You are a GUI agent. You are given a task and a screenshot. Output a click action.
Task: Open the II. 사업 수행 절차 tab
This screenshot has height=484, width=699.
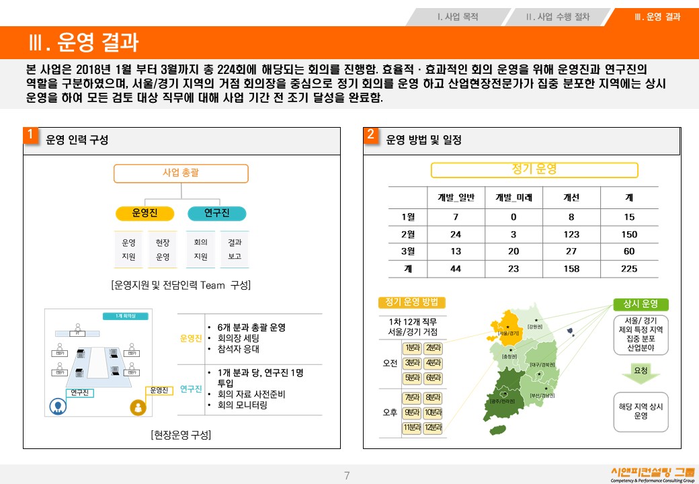click(x=558, y=17)
